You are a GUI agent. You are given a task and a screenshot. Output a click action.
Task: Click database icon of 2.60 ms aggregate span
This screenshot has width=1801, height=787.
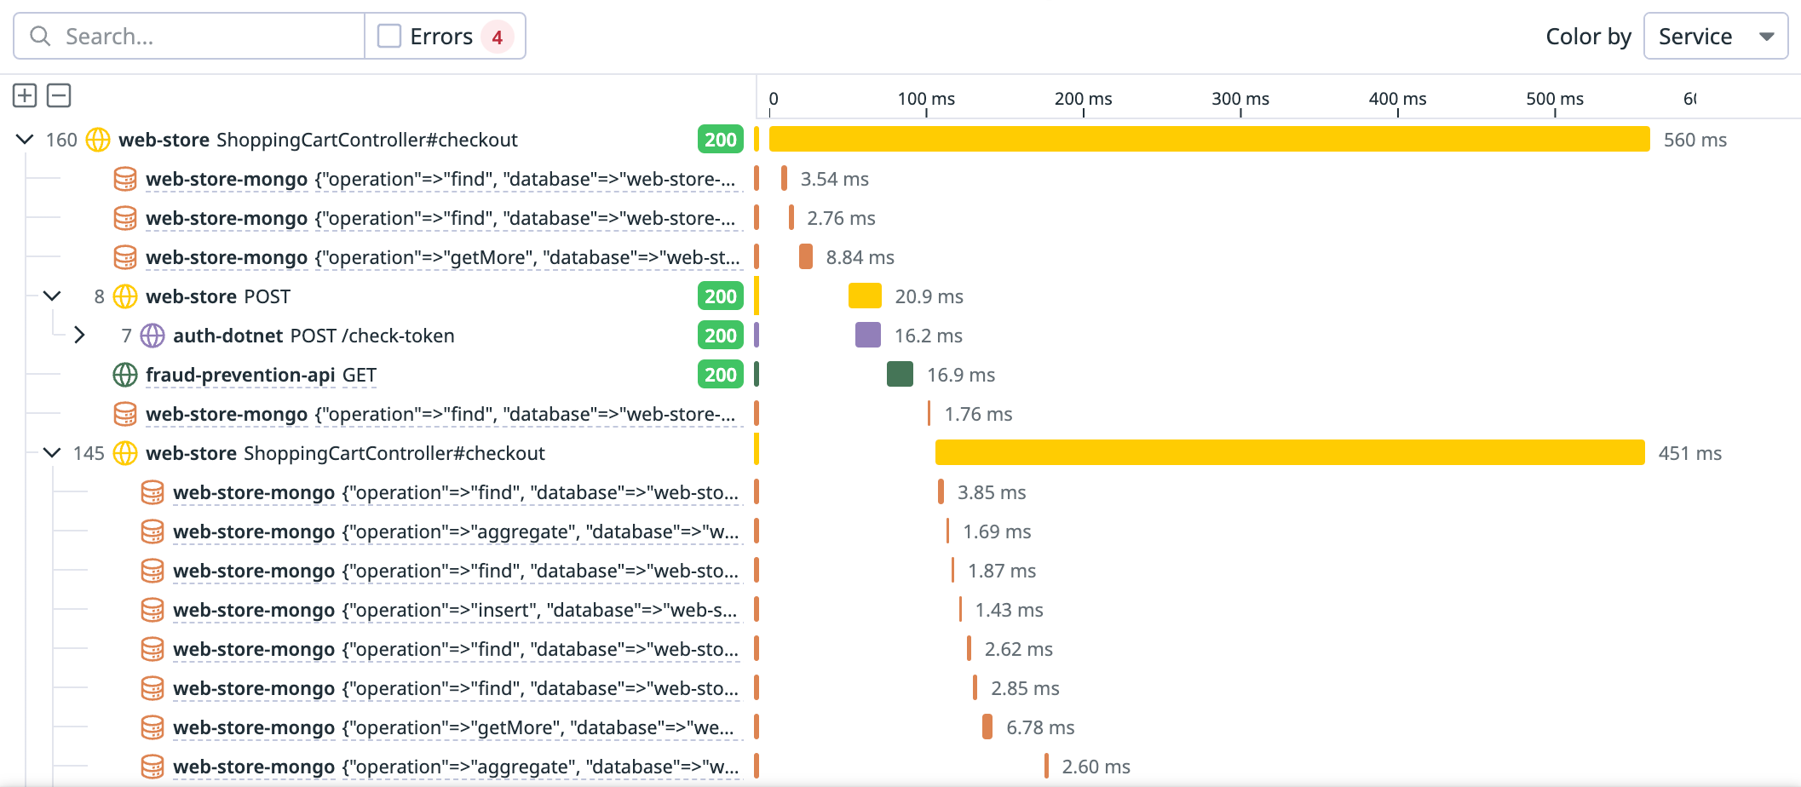[x=152, y=767]
